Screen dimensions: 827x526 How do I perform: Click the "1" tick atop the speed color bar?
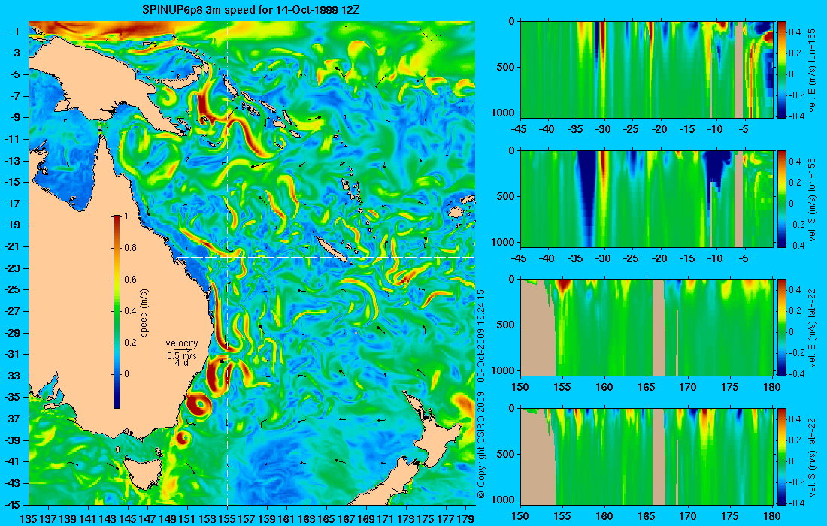pos(126,216)
